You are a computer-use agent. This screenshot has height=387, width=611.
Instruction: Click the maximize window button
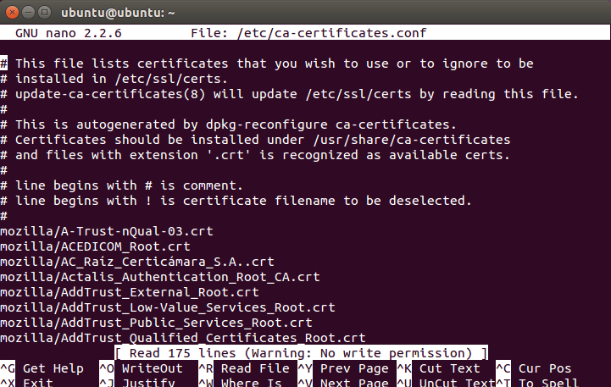tap(44, 13)
